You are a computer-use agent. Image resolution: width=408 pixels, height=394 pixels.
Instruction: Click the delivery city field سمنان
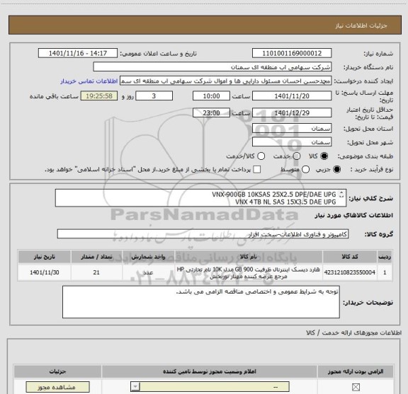[292, 142]
